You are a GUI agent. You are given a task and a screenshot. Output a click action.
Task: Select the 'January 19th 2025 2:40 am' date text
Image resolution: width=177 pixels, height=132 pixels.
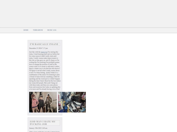tap(38, 128)
